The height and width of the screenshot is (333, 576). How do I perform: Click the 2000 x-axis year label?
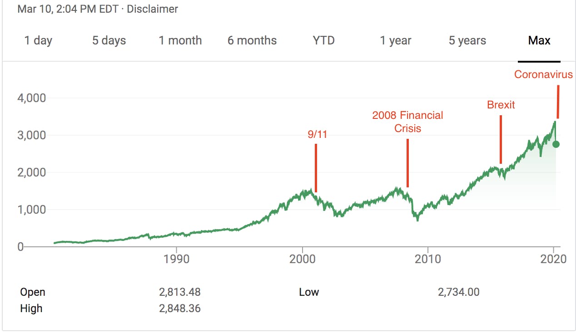pos(302,259)
